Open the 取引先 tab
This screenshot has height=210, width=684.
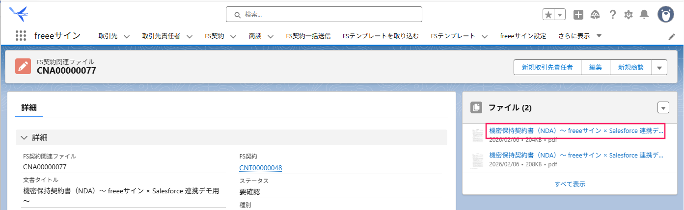point(108,36)
